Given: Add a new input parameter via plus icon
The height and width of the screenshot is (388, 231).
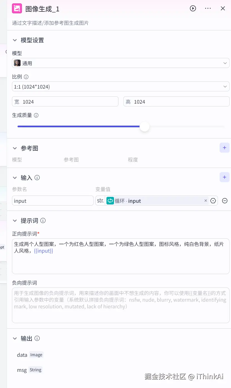Looking at the screenshot, I should [224, 177].
